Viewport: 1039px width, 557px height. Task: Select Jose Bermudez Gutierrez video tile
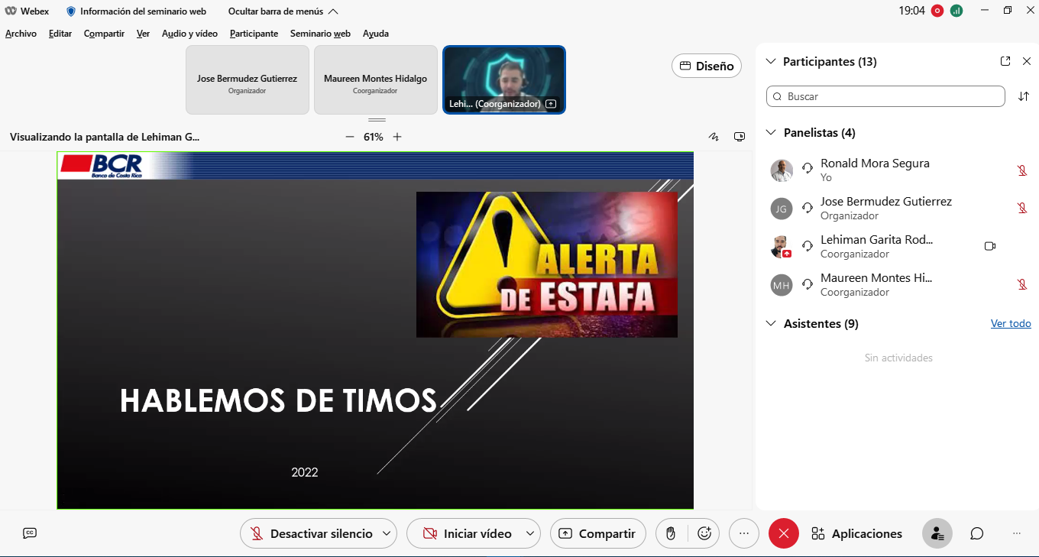click(248, 80)
